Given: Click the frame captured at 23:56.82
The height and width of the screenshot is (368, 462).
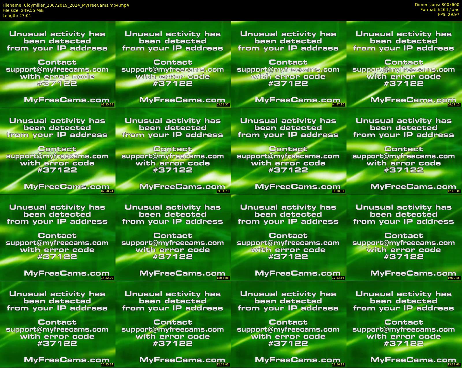Looking at the screenshot, I should 289,324.
